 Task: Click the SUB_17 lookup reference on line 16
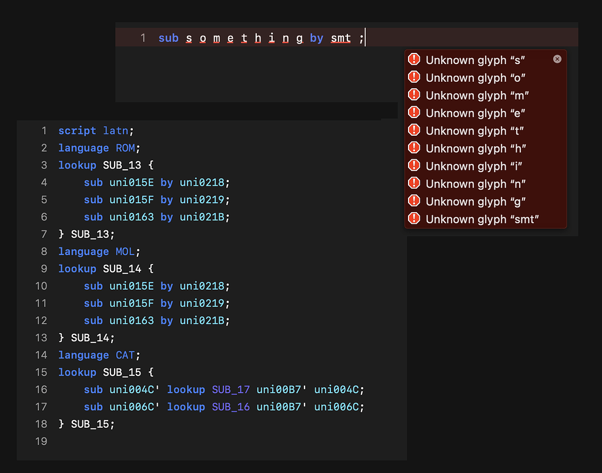[230, 390]
